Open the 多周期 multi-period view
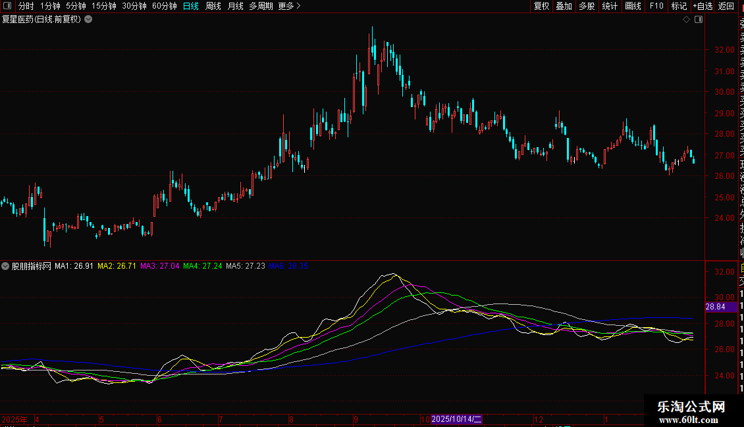744x427 pixels. [x=261, y=6]
